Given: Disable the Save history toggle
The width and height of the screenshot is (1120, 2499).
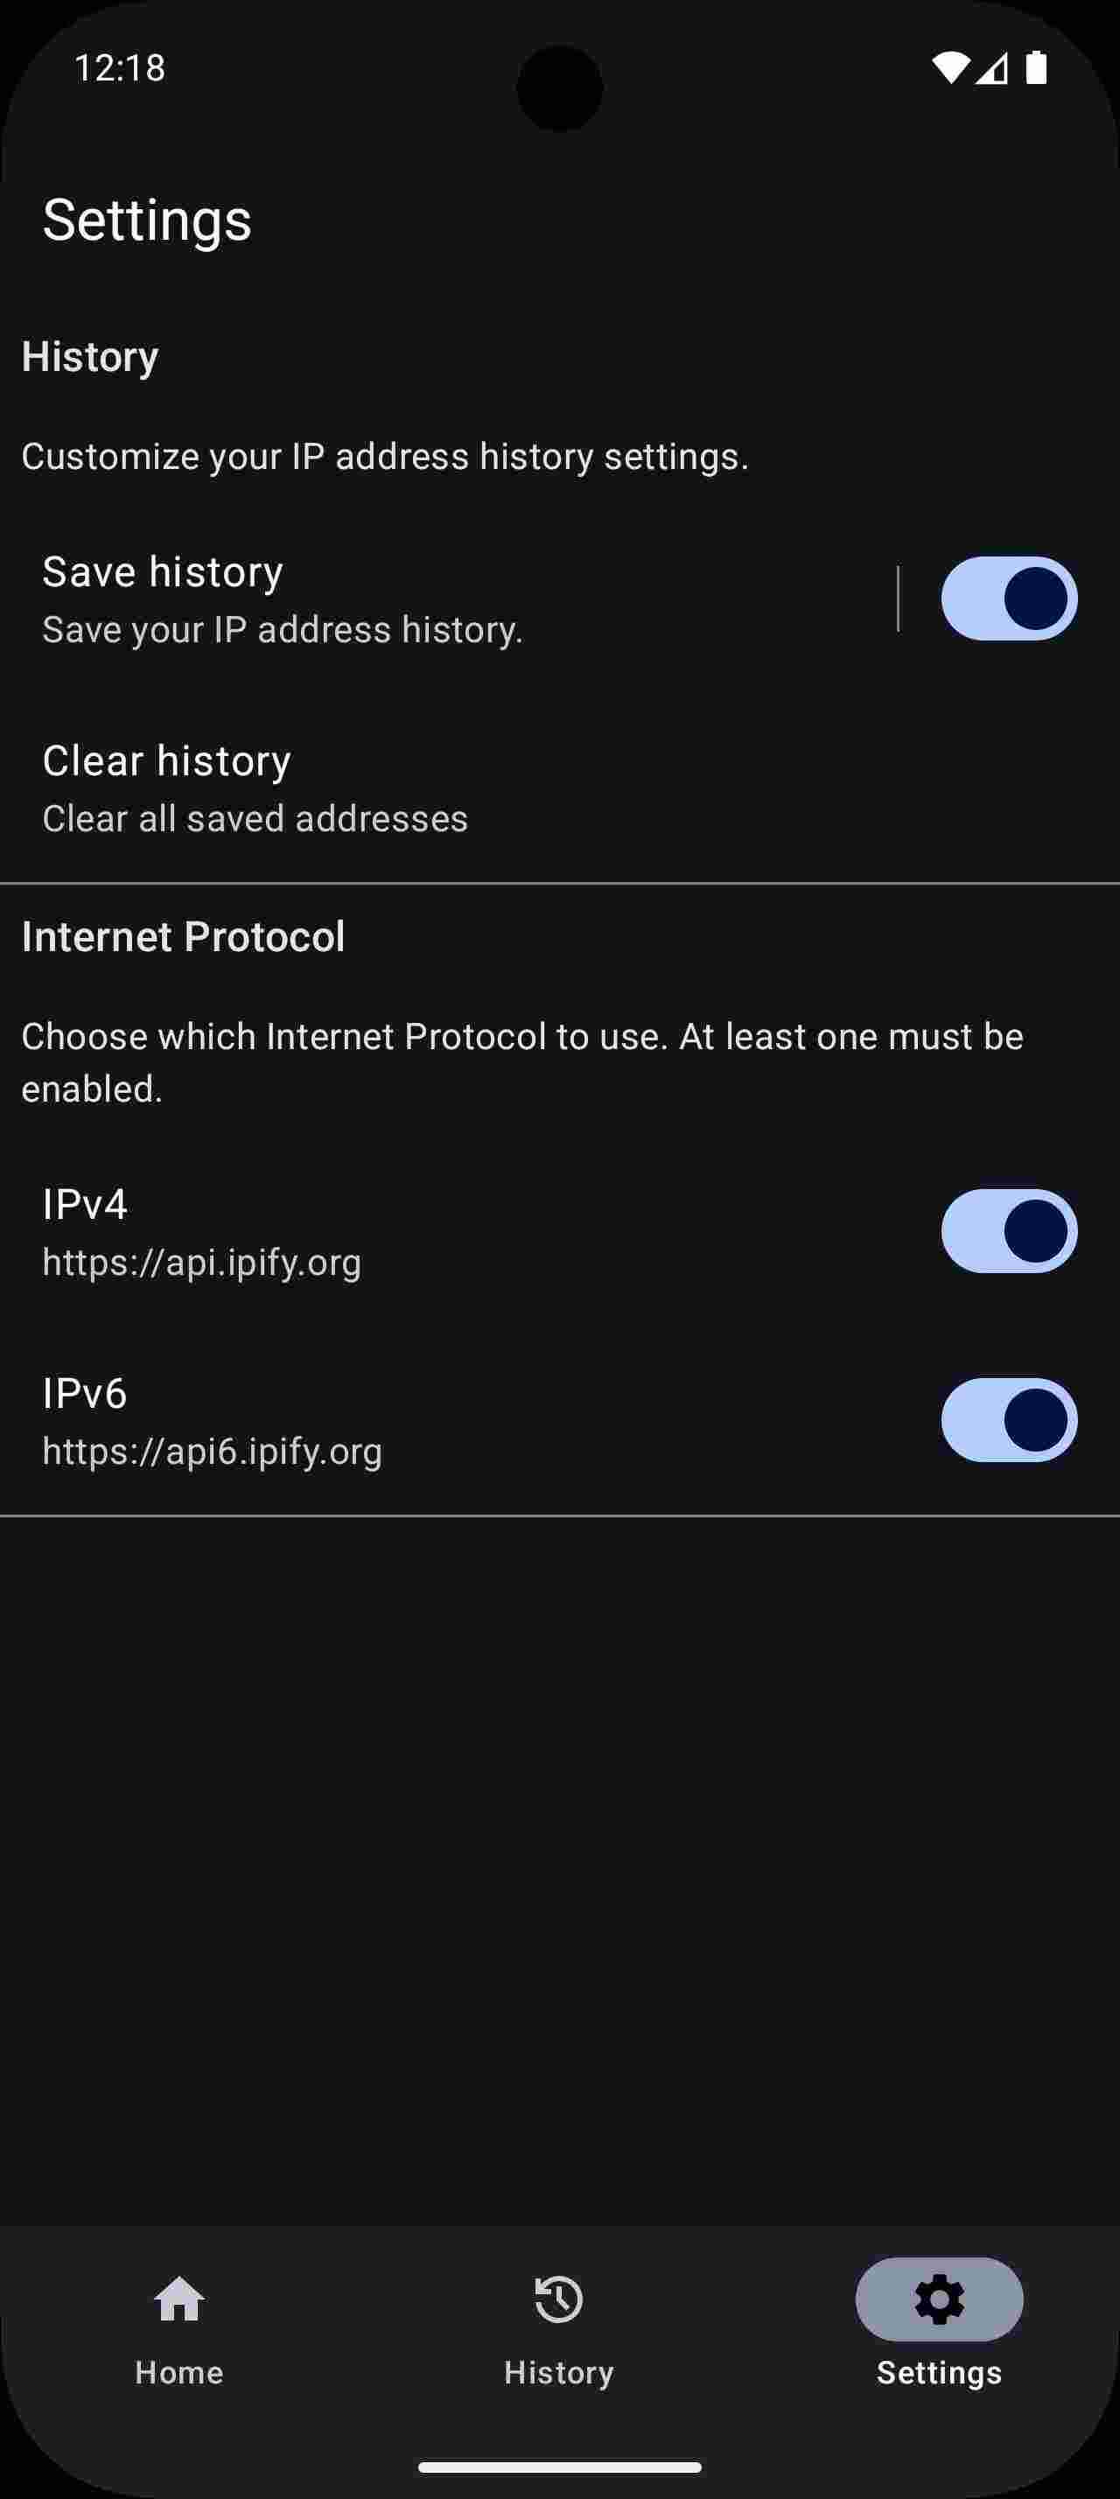Looking at the screenshot, I should coord(1009,599).
